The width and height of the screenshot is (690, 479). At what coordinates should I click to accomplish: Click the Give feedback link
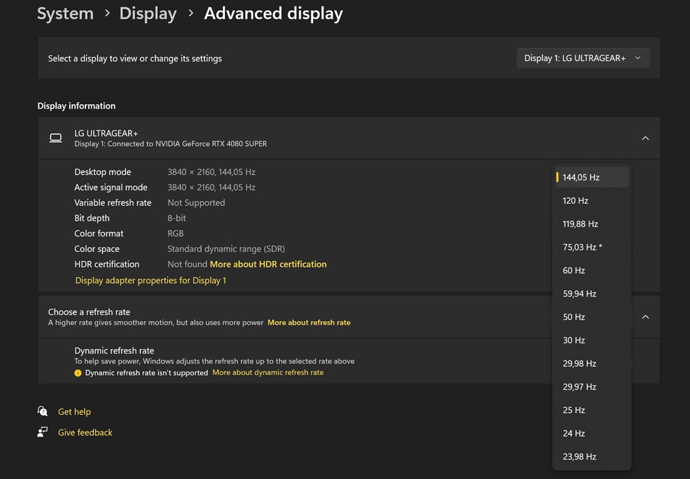coord(85,432)
